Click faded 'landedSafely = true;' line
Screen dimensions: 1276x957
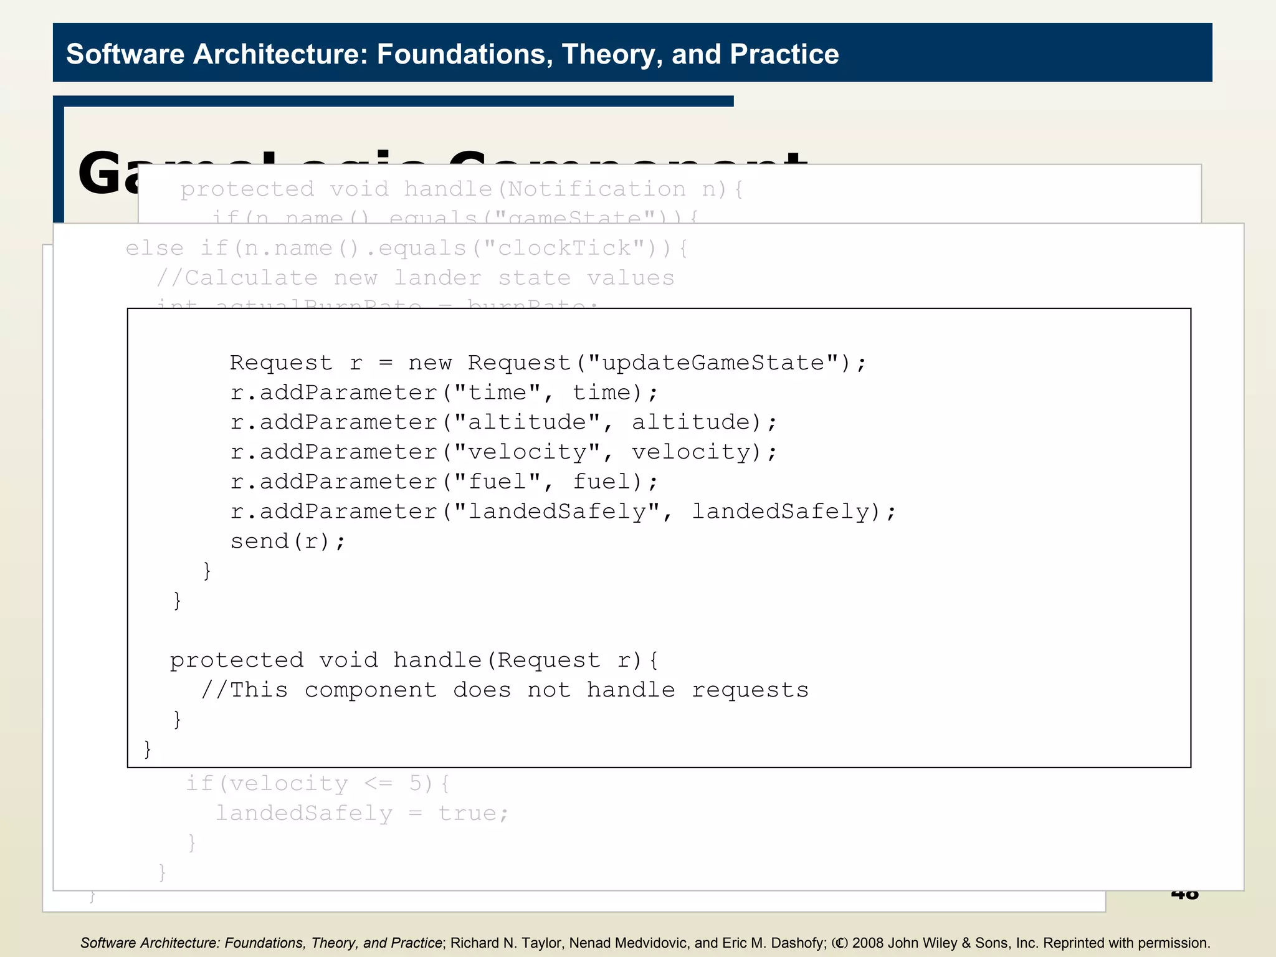[x=362, y=813]
